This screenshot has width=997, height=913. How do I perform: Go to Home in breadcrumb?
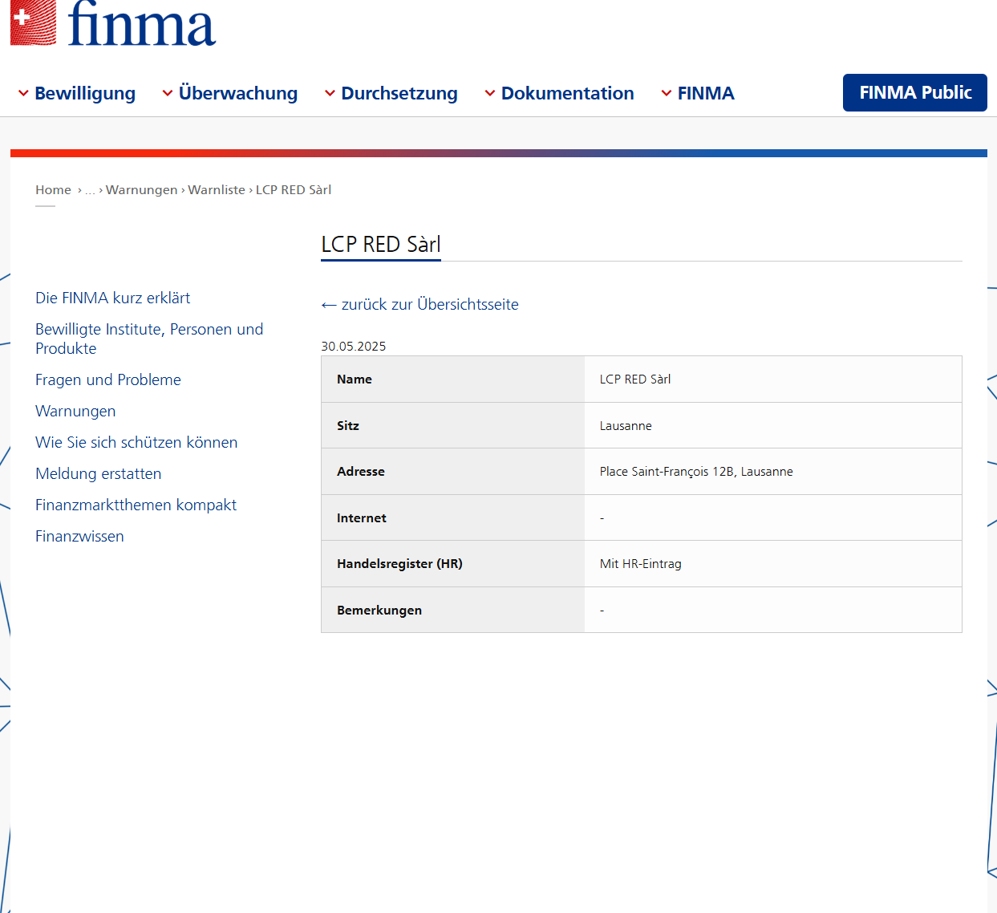click(53, 190)
